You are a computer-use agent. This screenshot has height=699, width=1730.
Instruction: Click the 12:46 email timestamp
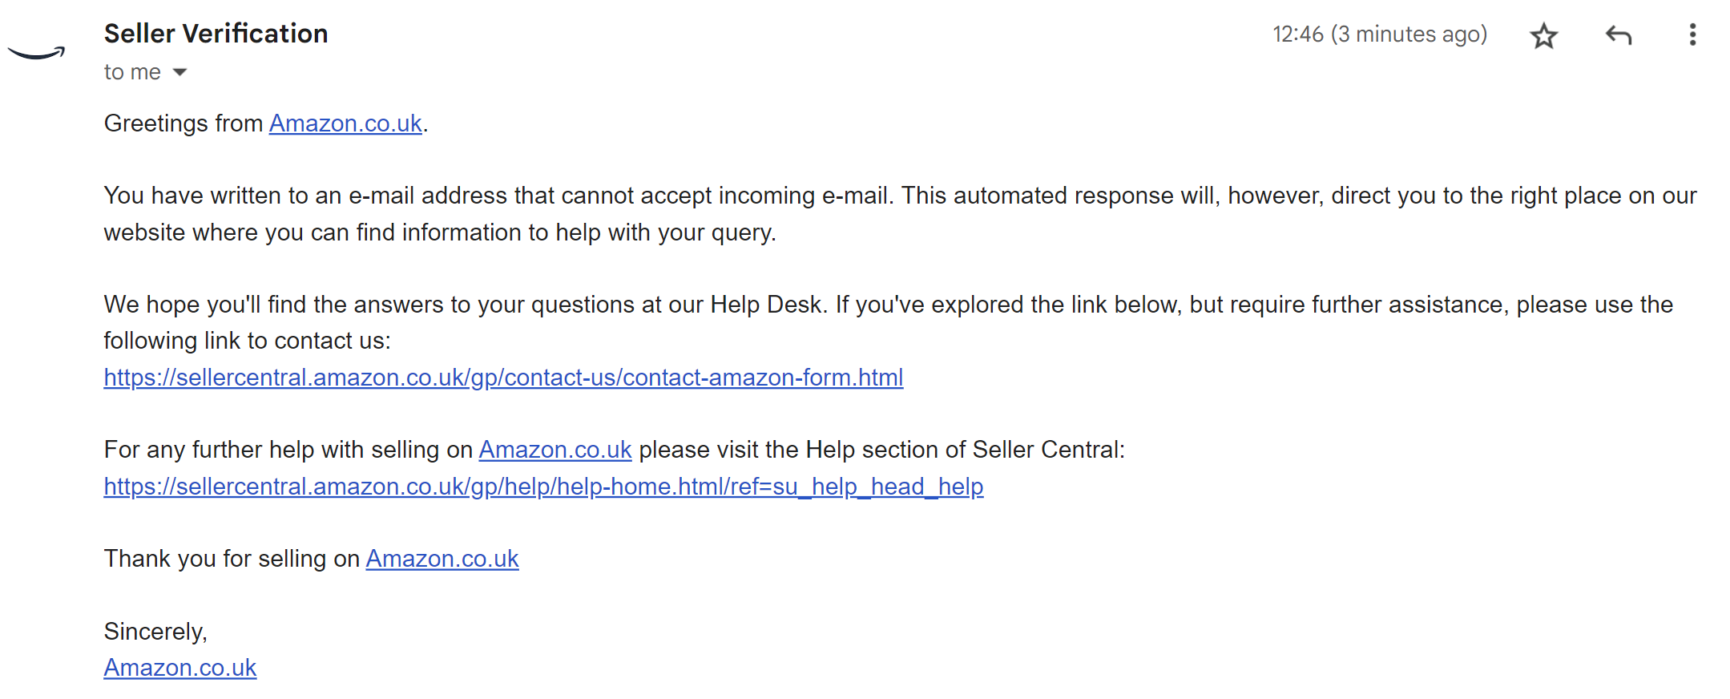coord(1379,34)
